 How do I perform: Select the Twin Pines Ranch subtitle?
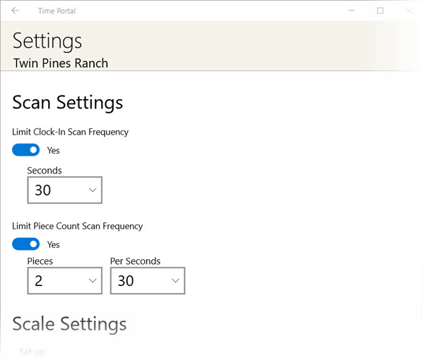[x=61, y=63]
